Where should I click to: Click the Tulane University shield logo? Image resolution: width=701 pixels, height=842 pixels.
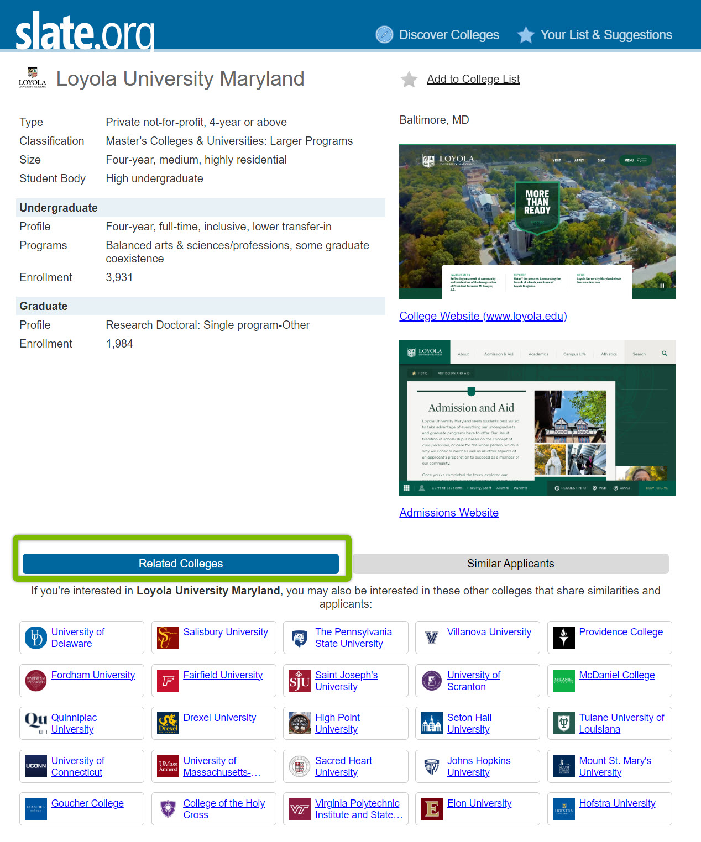tap(564, 723)
